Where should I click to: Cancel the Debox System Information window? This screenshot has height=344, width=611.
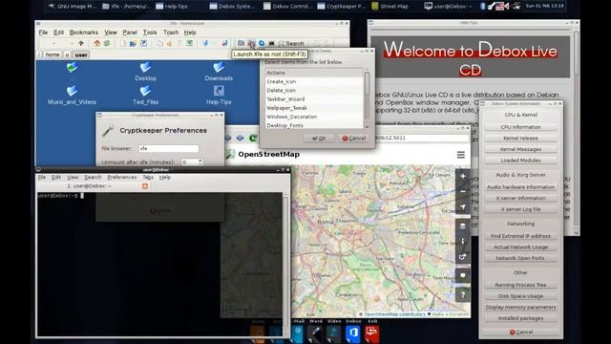tap(520, 332)
